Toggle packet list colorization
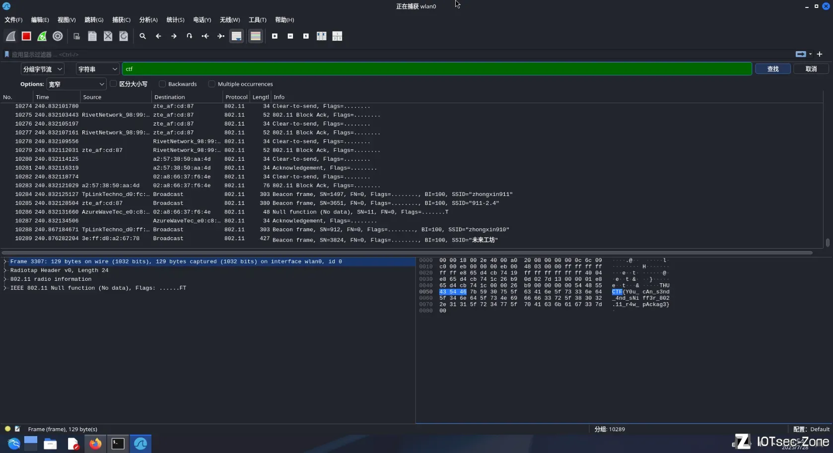 pyautogui.click(x=256, y=36)
